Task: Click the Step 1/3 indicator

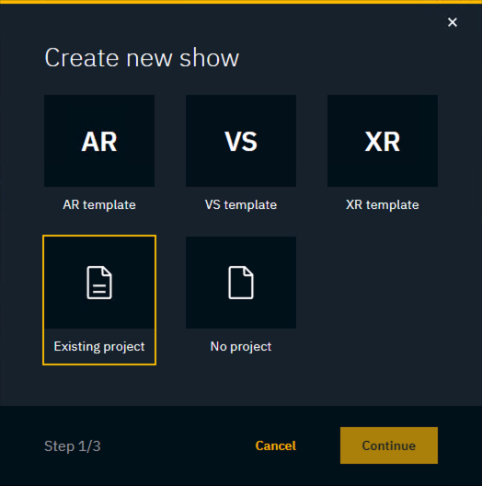Action: (73, 446)
